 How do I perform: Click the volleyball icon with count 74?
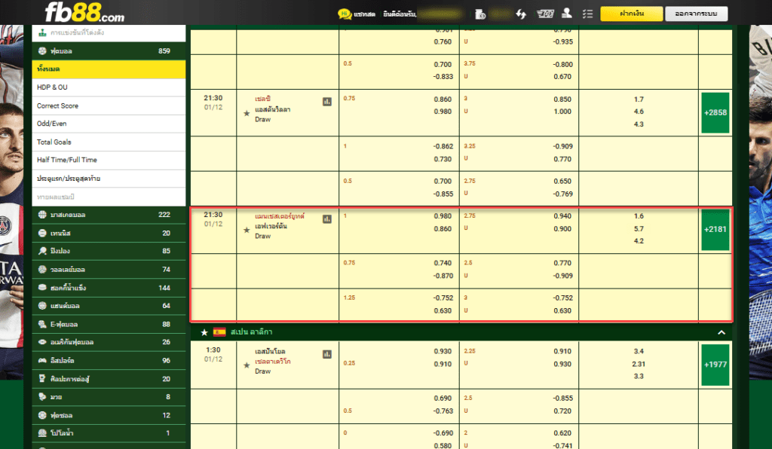click(x=42, y=269)
